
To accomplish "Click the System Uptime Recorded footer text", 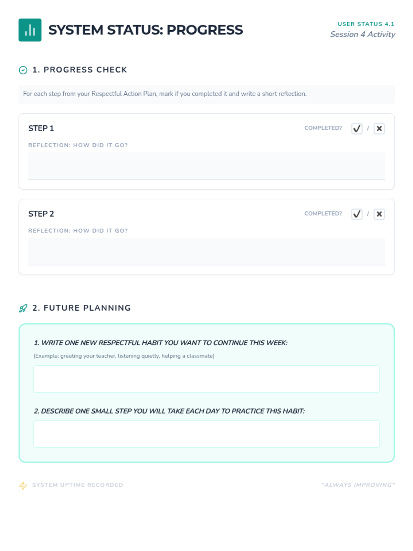I will click(78, 485).
